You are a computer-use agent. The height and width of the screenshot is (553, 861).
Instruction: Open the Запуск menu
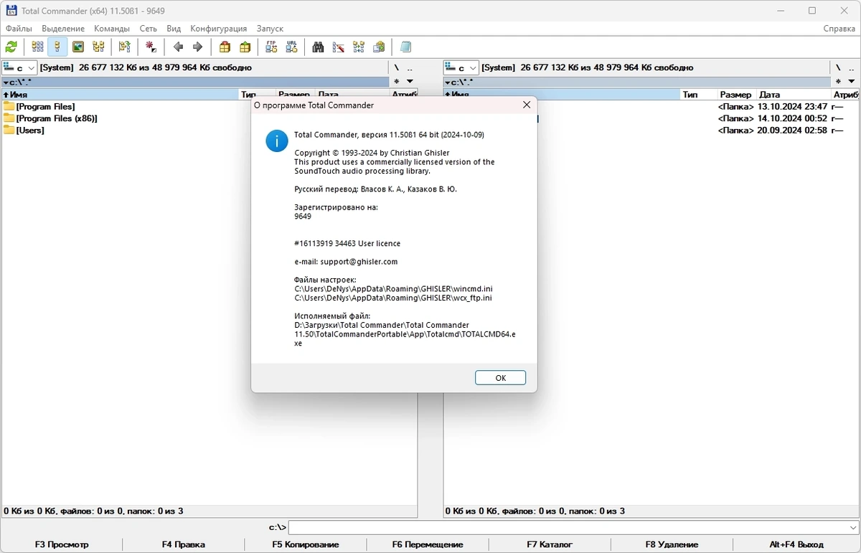click(270, 29)
